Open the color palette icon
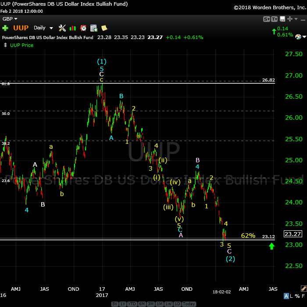Viewport: 307px width, 307px height. [298, 37]
